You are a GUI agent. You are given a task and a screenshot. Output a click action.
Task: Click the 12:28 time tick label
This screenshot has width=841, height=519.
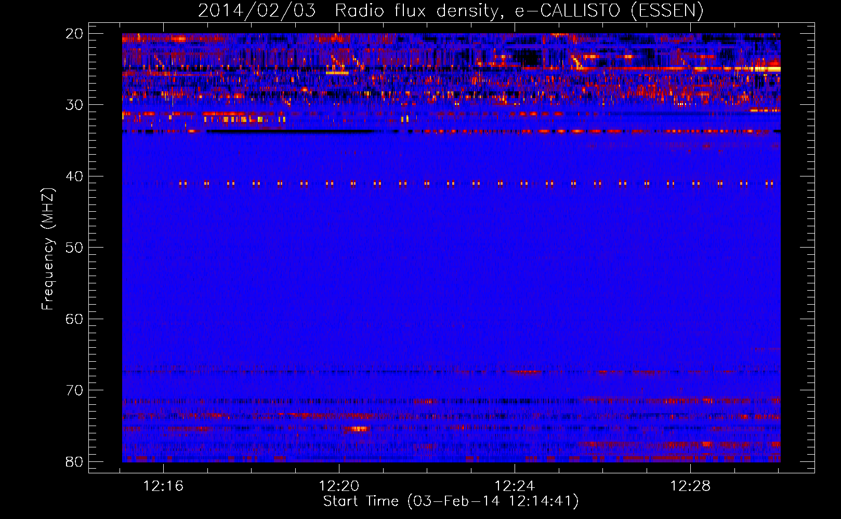click(690, 486)
